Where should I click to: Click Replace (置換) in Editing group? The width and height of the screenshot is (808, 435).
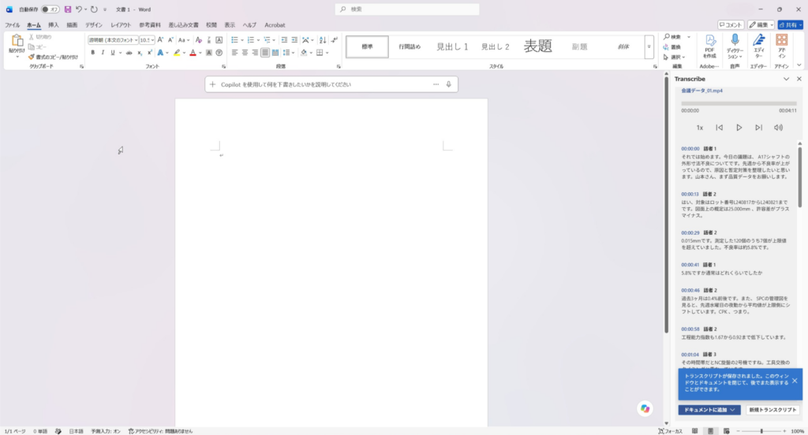pos(672,46)
